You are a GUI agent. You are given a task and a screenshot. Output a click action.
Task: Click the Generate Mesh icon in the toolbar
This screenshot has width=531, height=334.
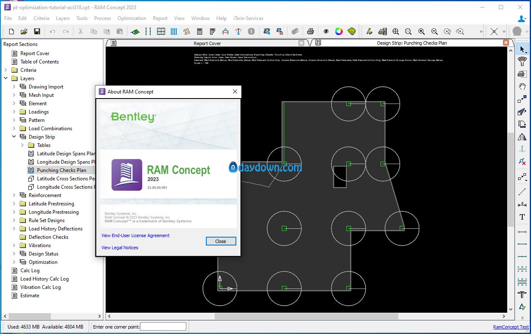click(x=135, y=31)
